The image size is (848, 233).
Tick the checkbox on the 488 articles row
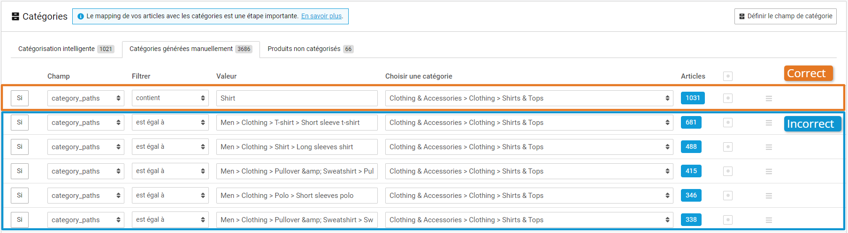[x=728, y=147]
